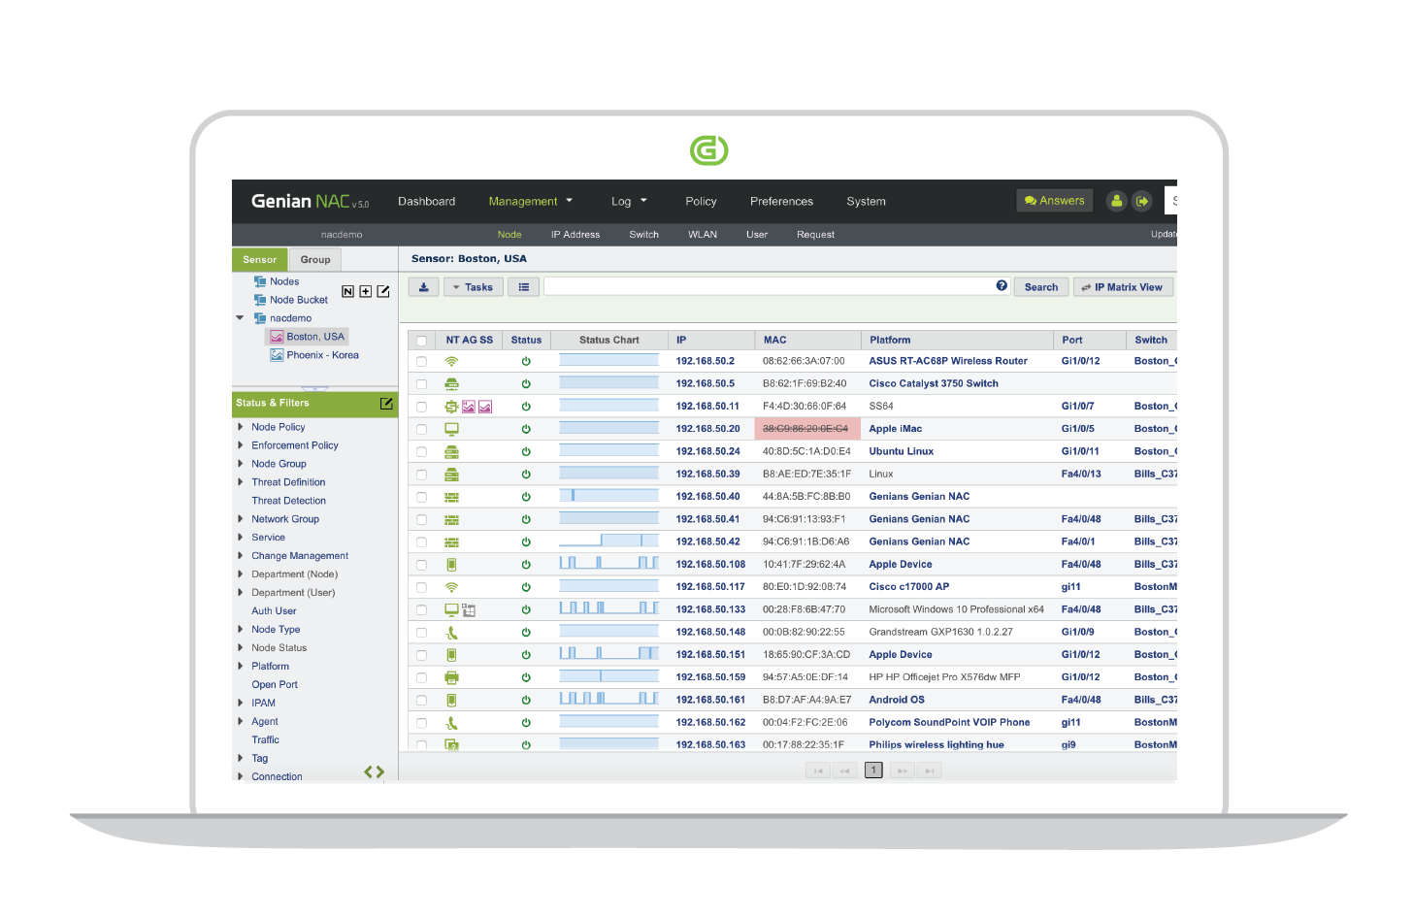Click the Boston, USA sensor icon
Image resolution: width=1413 pixels, height=918 pixels.
click(277, 337)
